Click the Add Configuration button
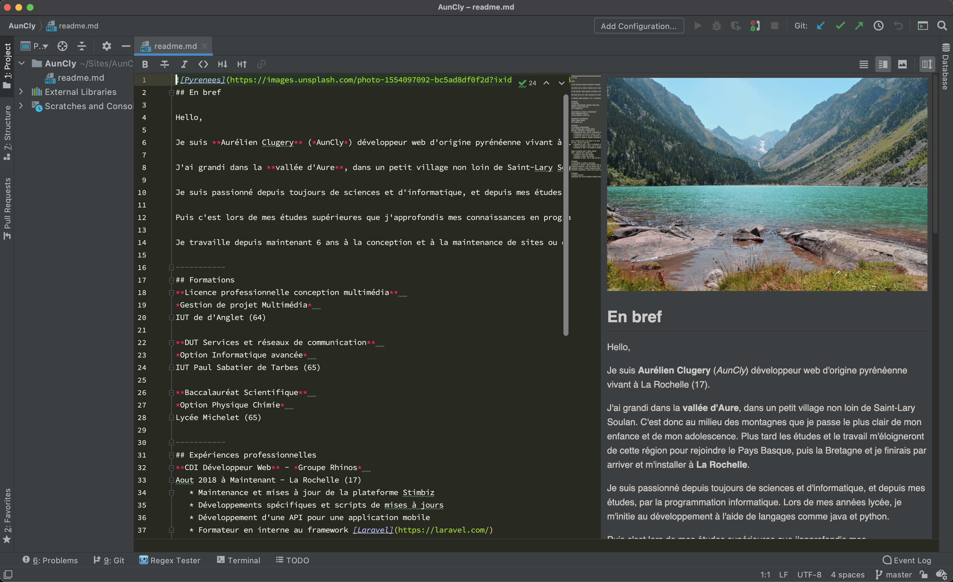The height and width of the screenshot is (582, 953). tap(639, 26)
